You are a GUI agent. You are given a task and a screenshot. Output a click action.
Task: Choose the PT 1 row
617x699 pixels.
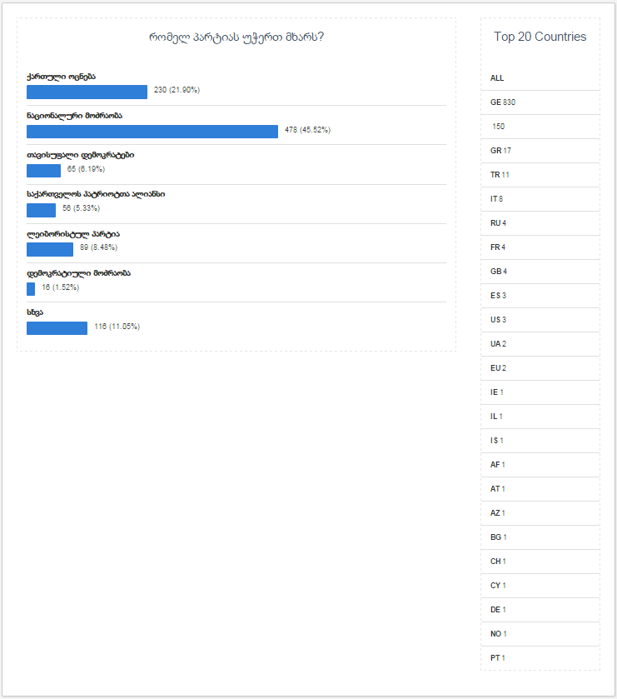point(498,658)
